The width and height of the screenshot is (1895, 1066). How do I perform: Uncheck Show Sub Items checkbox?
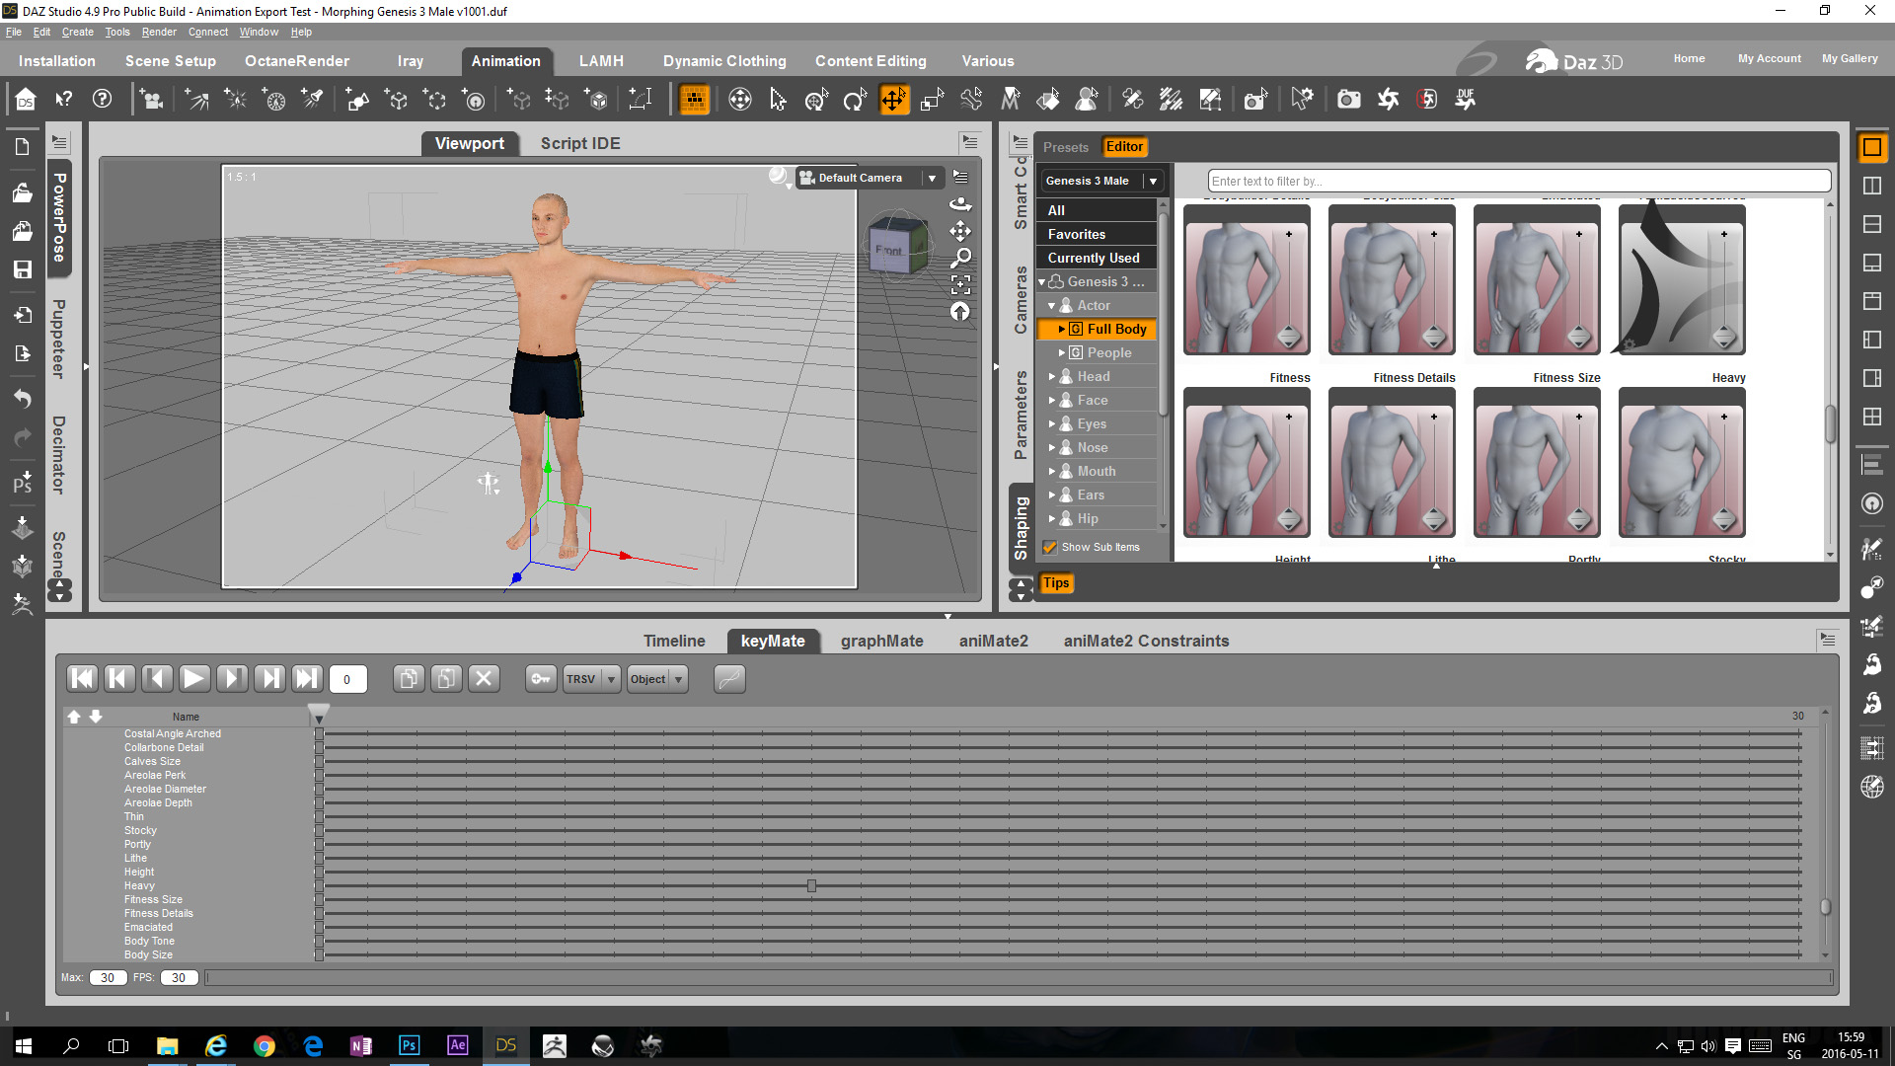click(x=1050, y=547)
